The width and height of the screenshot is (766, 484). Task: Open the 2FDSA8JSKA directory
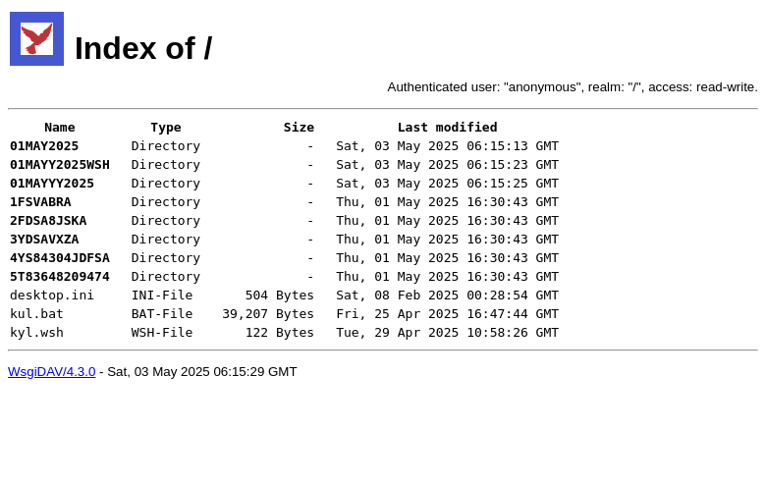click(48, 220)
